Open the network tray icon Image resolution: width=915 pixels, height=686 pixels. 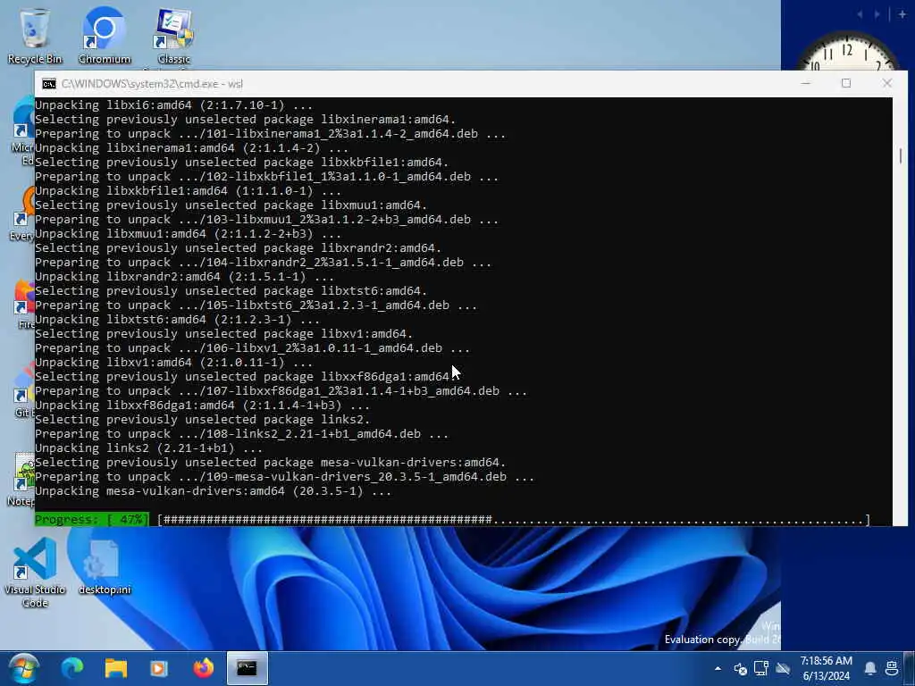pyautogui.click(x=761, y=668)
